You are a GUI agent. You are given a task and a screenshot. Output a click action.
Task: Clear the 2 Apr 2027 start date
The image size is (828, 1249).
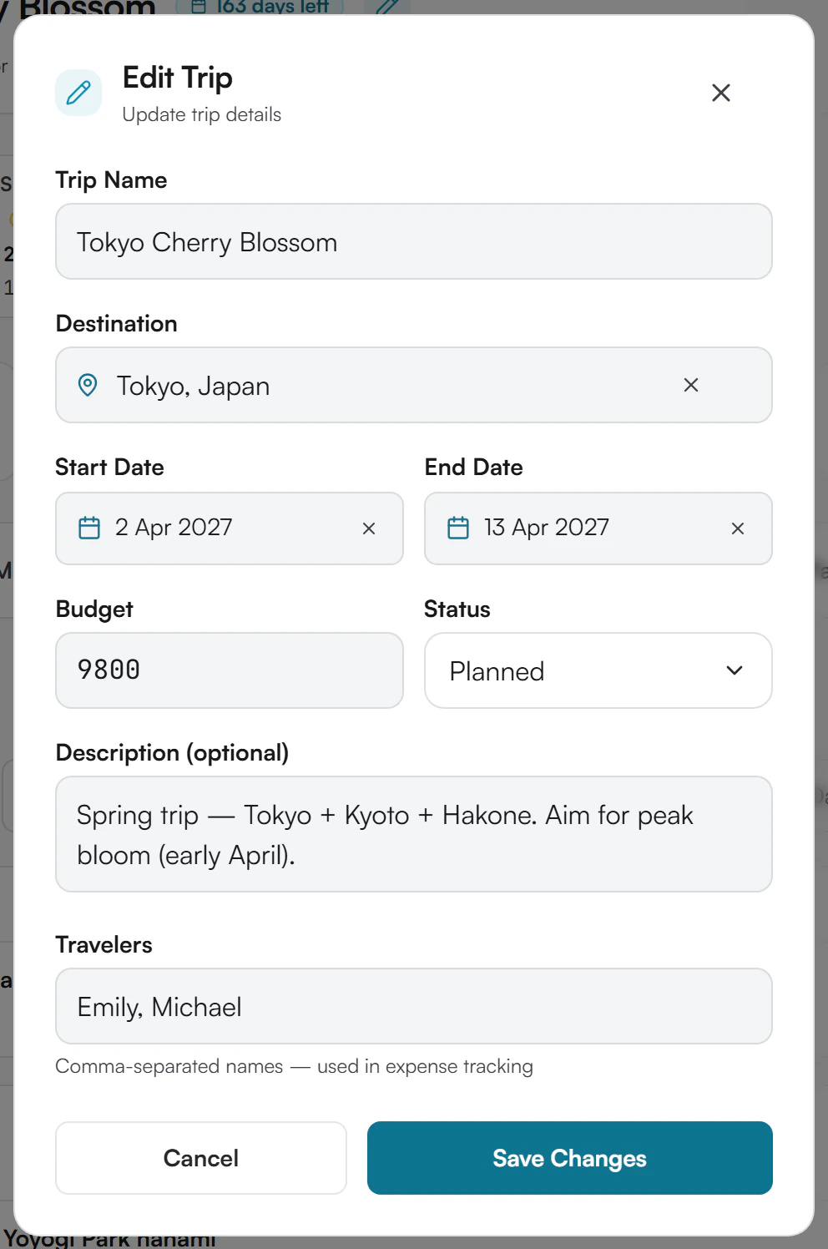(x=369, y=528)
